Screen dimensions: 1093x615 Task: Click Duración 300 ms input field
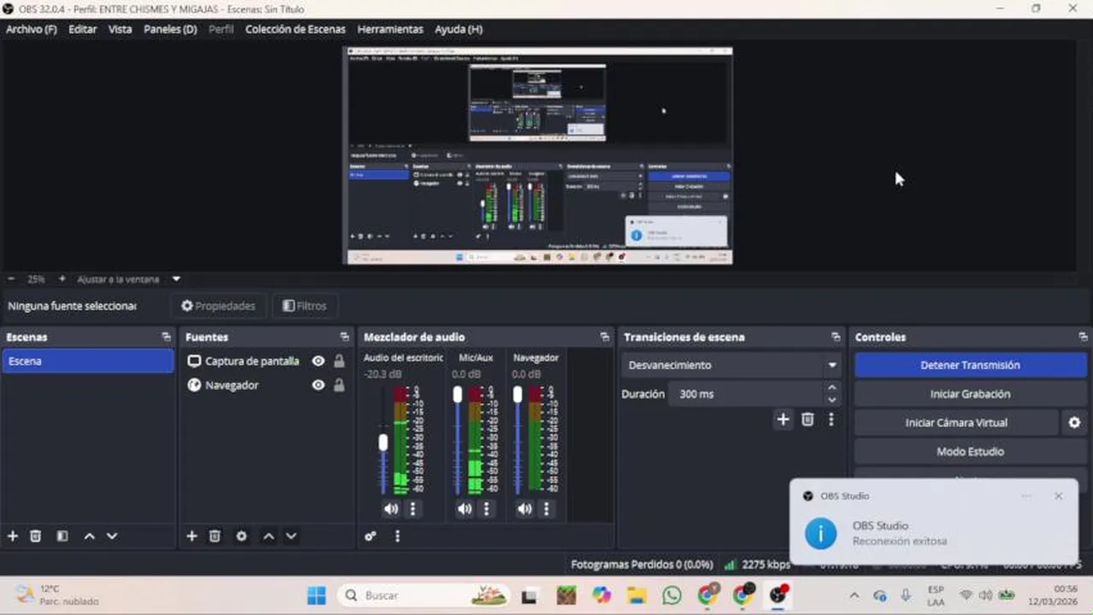[x=746, y=394]
